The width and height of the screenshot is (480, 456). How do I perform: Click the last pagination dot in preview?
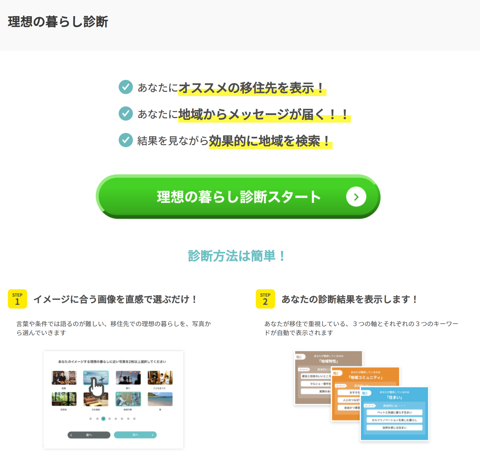click(134, 419)
